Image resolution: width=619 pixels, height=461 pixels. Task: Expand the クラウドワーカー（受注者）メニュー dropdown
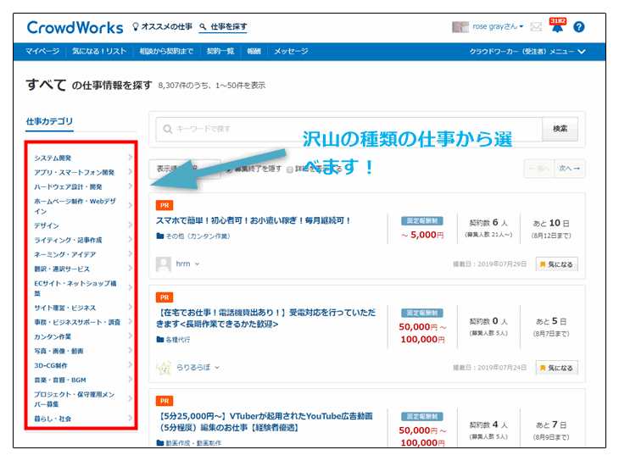tap(527, 52)
